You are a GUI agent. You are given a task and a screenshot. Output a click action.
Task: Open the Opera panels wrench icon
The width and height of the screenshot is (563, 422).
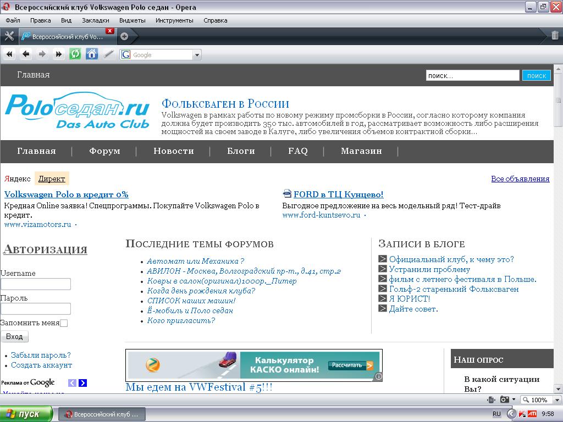(x=9, y=36)
